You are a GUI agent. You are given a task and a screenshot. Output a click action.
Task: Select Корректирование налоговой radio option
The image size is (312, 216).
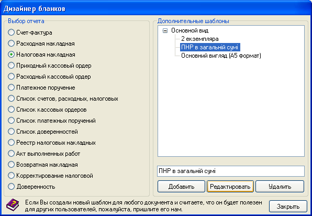(11, 176)
